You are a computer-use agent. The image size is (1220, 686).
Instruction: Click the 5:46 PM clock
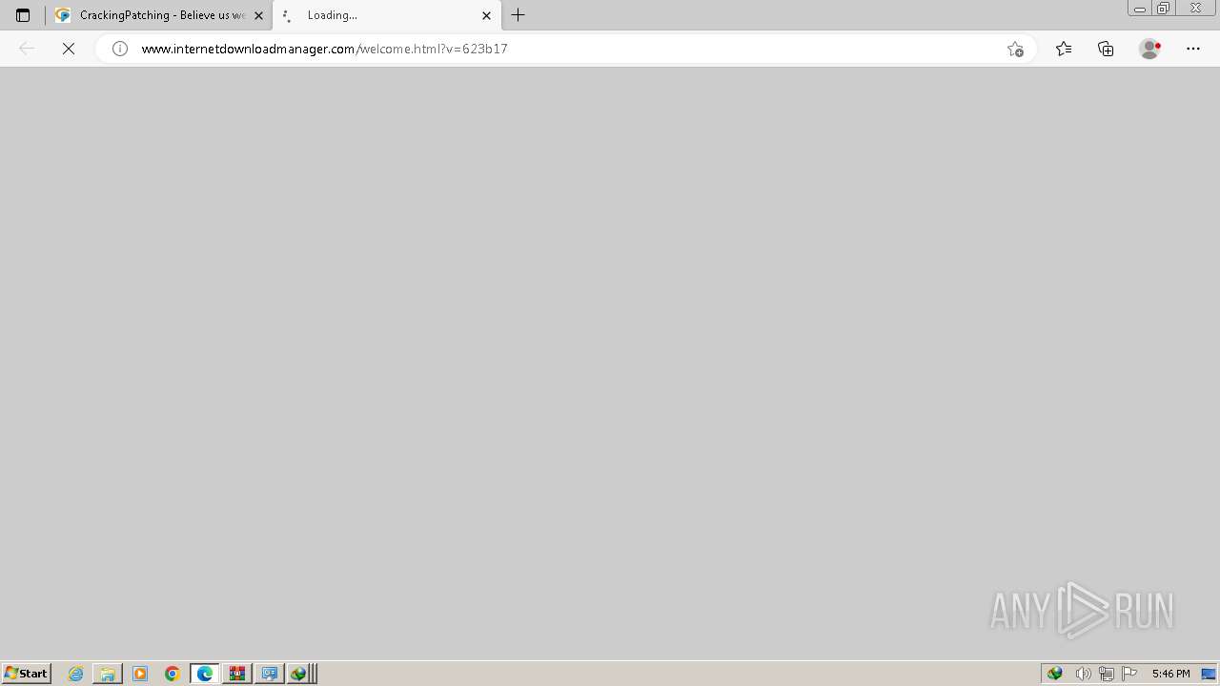[1170, 674]
